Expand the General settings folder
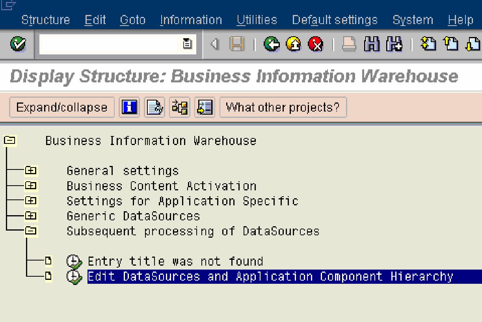The image size is (482, 322). (x=31, y=170)
